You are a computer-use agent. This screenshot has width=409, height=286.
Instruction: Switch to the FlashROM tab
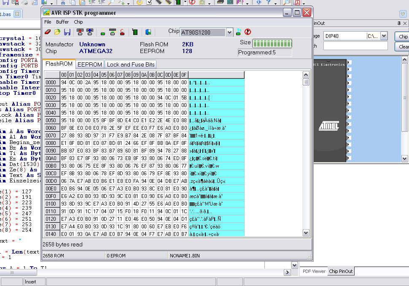pos(59,64)
